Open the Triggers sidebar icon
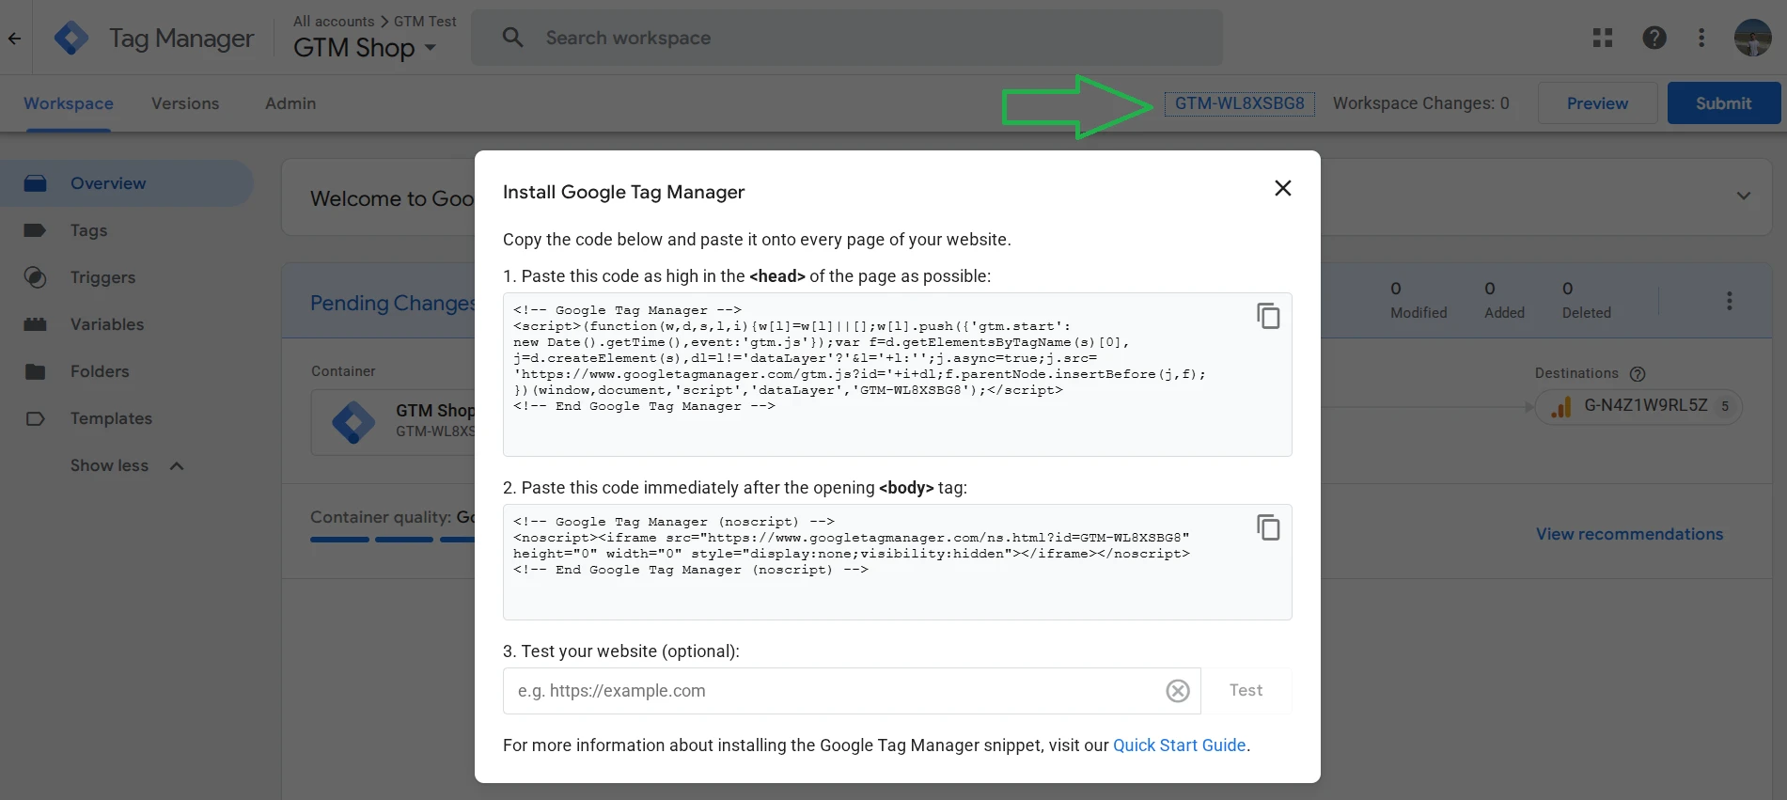The height and width of the screenshot is (800, 1787). click(35, 277)
